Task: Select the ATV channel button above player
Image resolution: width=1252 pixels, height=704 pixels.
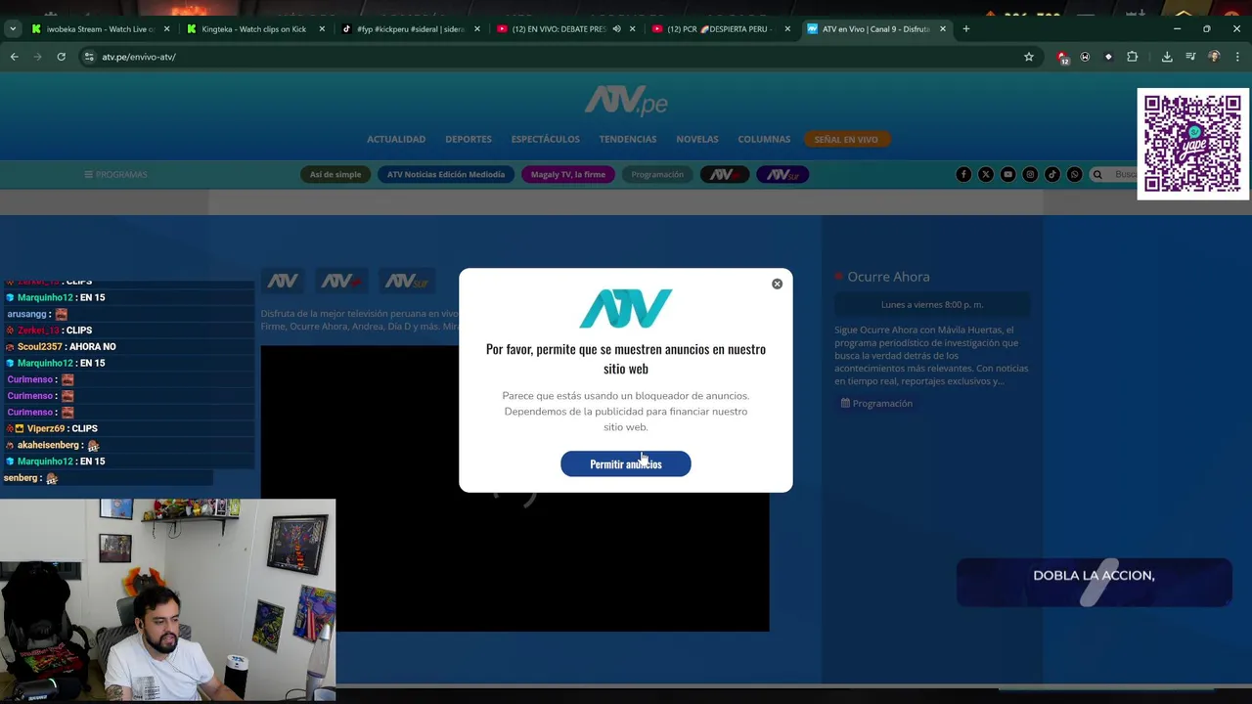Action: [283, 282]
